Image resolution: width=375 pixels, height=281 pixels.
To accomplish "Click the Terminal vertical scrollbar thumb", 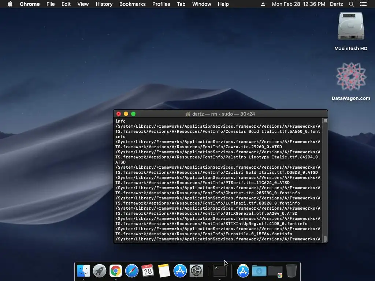I will pyautogui.click(x=325, y=239).
